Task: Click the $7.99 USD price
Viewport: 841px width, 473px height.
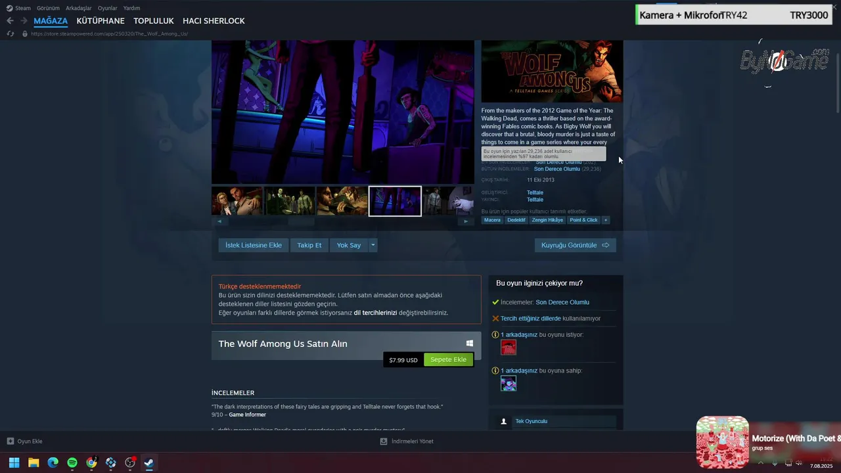Action: click(403, 360)
